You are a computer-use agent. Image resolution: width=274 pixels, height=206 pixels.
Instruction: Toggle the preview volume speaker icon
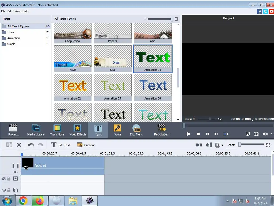[265, 134]
